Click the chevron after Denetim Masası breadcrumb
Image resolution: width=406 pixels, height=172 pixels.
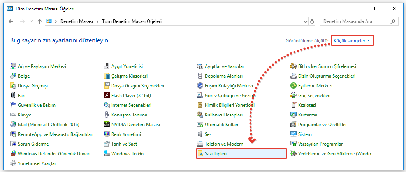[x=97, y=22]
